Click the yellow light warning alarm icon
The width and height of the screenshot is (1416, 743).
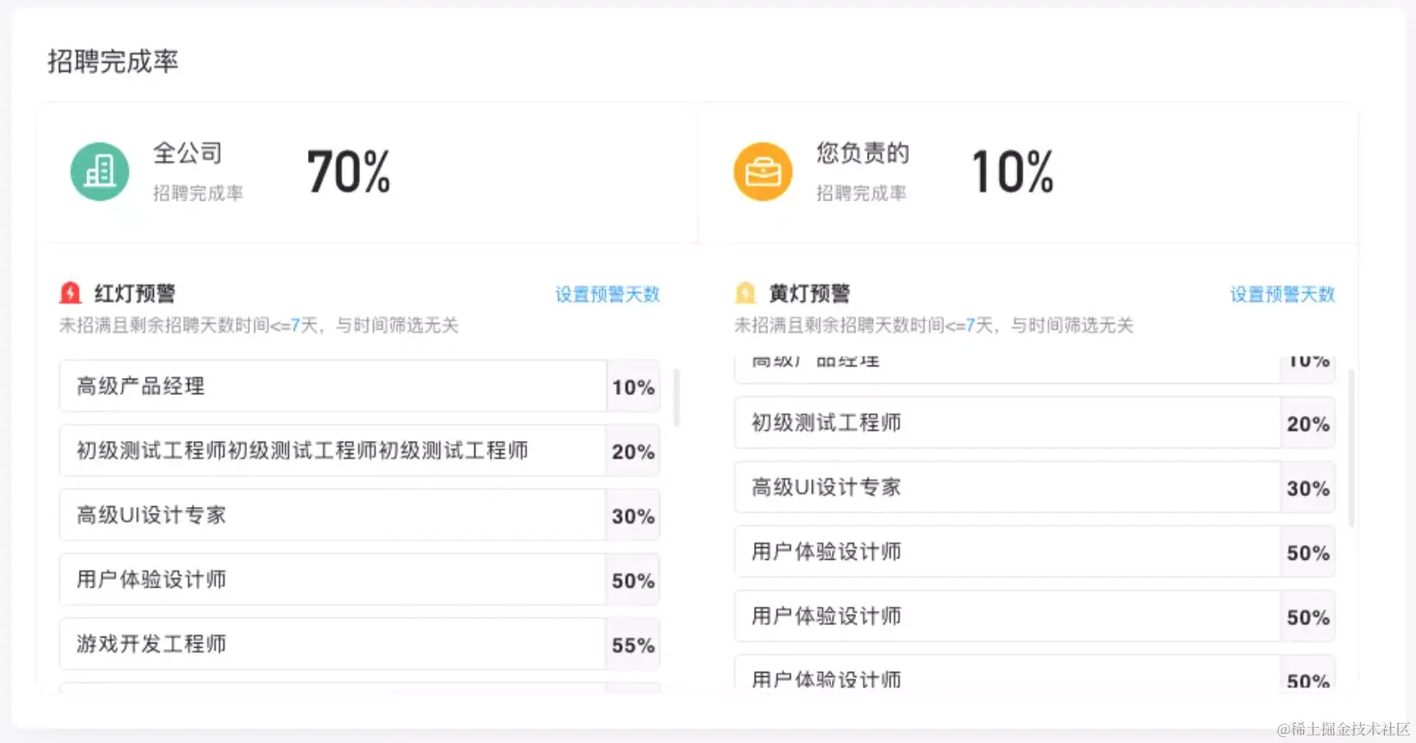(745, 293)
